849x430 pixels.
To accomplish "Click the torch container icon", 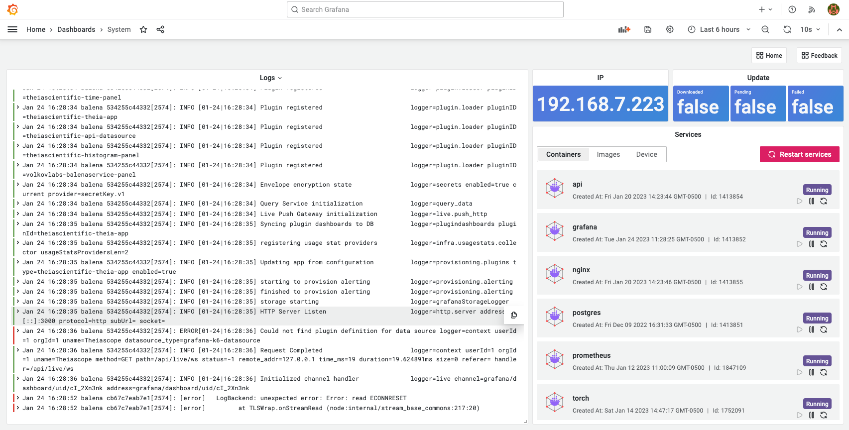I will tap(555, 402).
